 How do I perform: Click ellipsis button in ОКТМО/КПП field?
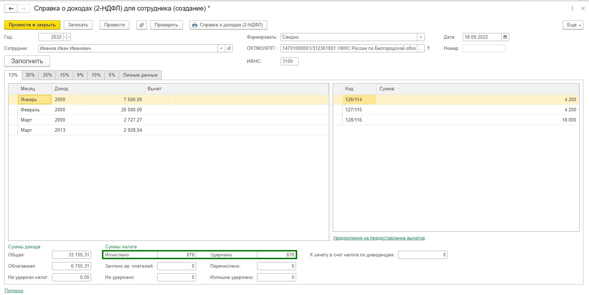421,48
